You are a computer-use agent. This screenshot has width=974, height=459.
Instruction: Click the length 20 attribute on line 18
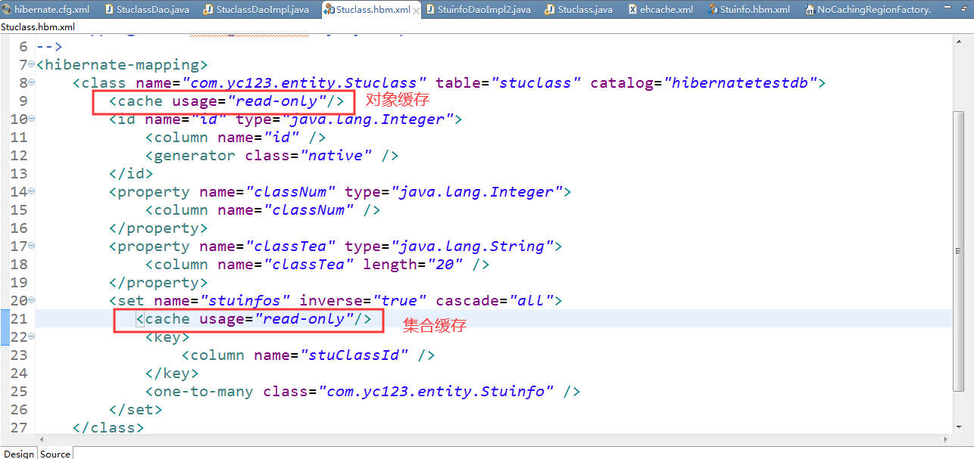click(414, 265)
